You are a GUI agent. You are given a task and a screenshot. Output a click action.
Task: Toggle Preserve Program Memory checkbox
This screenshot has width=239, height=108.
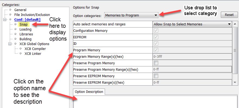coord(156,63)
